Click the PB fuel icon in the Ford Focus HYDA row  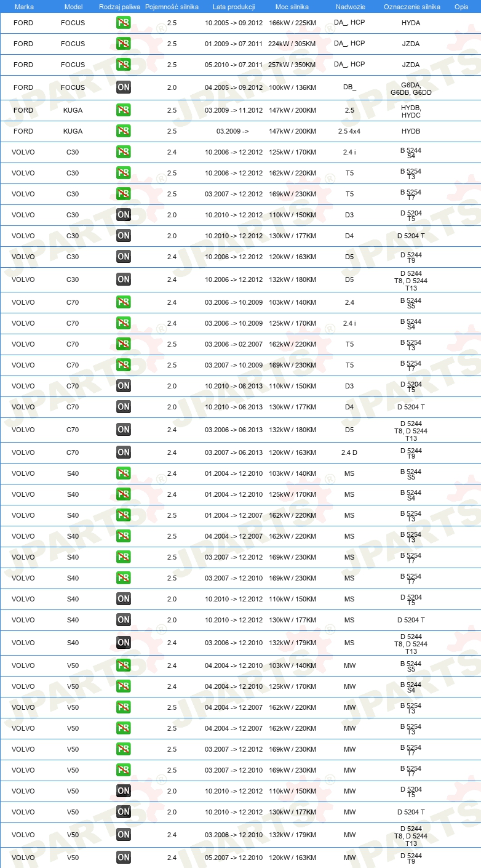click(x=124, y=23)
